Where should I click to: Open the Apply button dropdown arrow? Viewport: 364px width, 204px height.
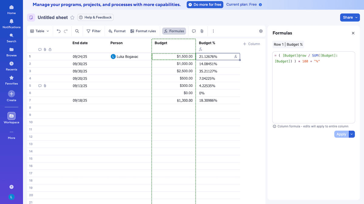click(x=352, y=134)
